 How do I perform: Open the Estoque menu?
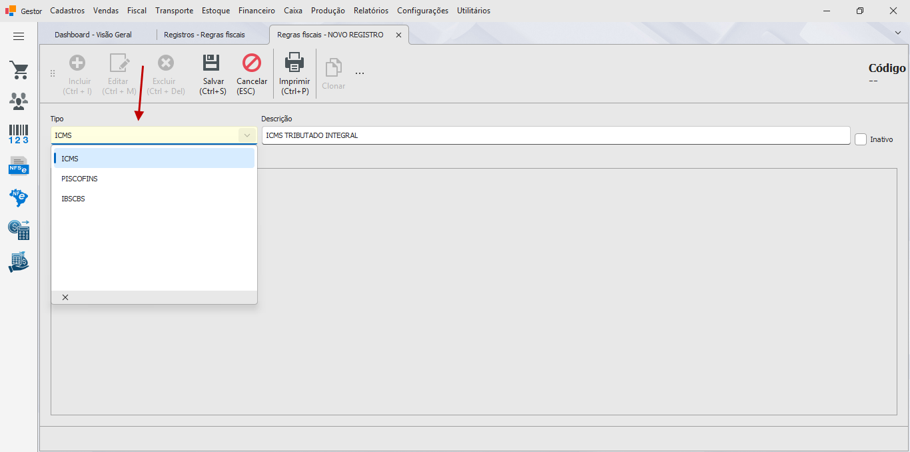tap(216, 11)
